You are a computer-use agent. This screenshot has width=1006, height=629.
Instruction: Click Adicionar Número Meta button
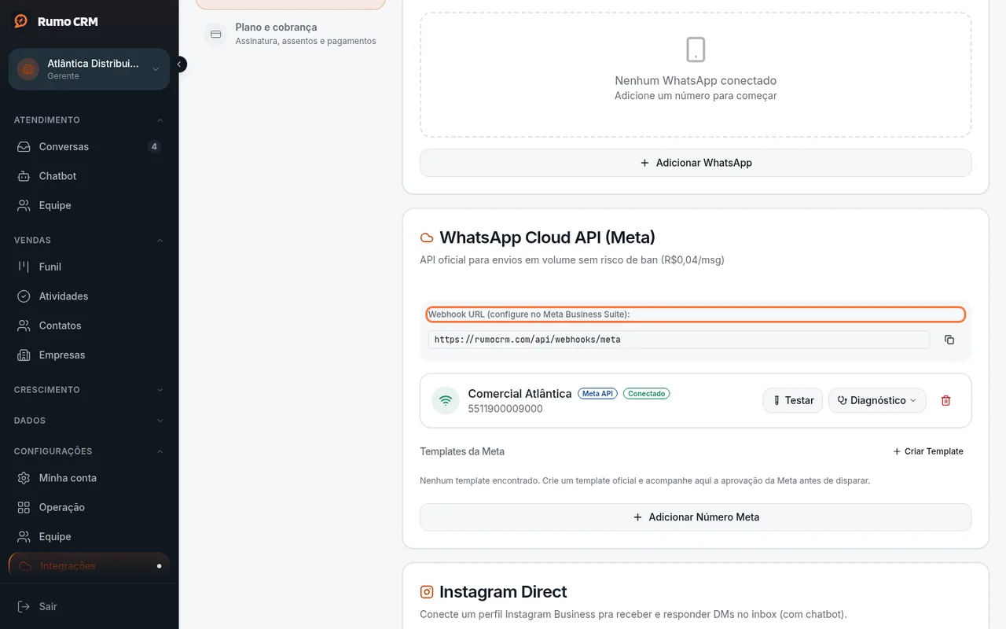tap(696, 517)
